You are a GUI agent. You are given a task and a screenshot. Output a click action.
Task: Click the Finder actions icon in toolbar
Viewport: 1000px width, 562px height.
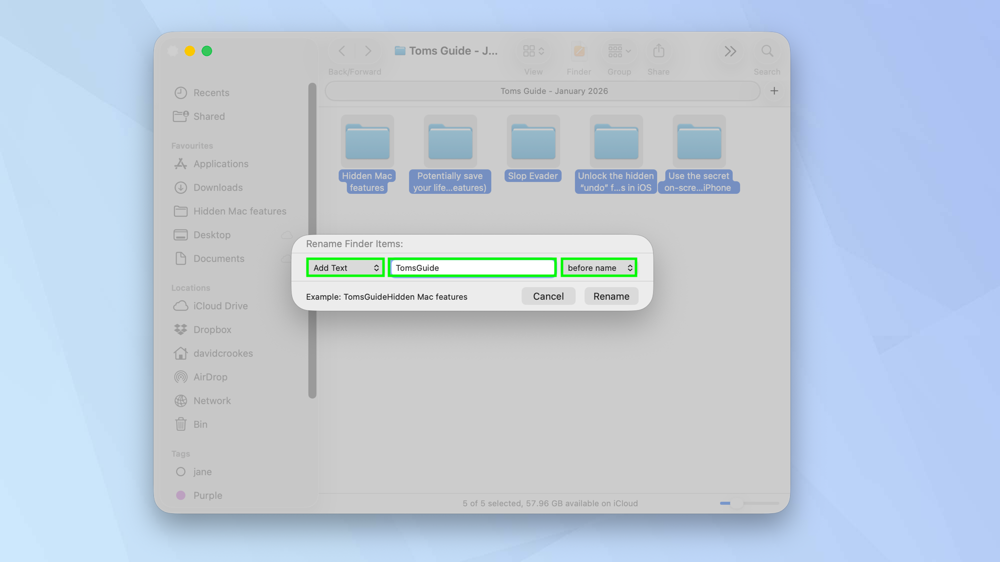(578, 50)
